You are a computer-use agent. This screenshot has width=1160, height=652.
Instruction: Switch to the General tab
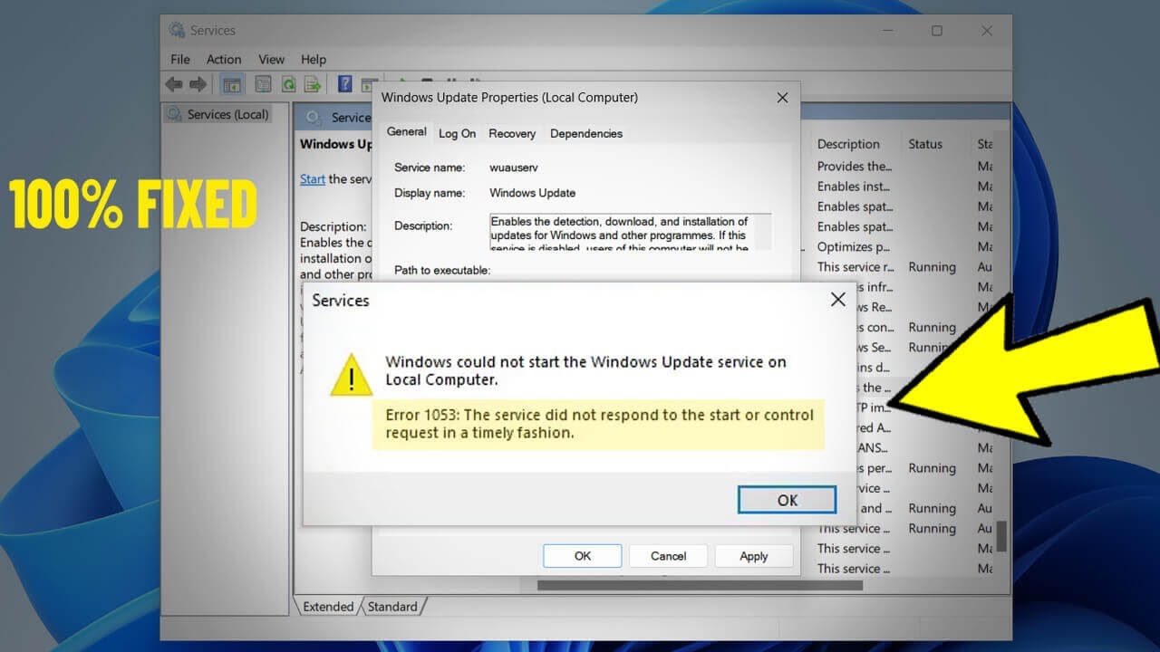point(407,132)
